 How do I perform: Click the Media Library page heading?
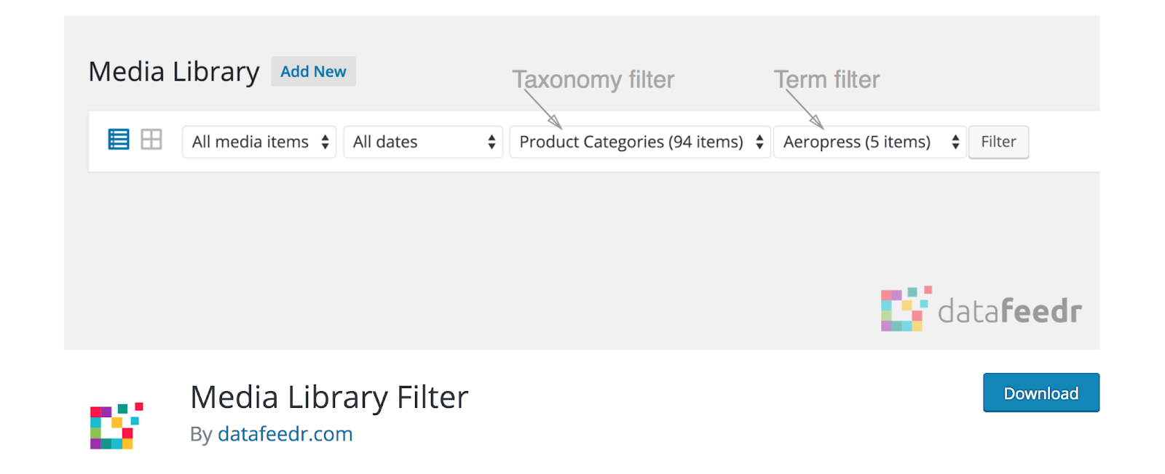[x=174, y=72]
